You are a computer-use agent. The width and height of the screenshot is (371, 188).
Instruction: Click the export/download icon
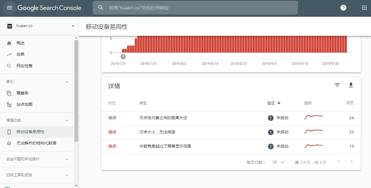(x=351, y=85)
